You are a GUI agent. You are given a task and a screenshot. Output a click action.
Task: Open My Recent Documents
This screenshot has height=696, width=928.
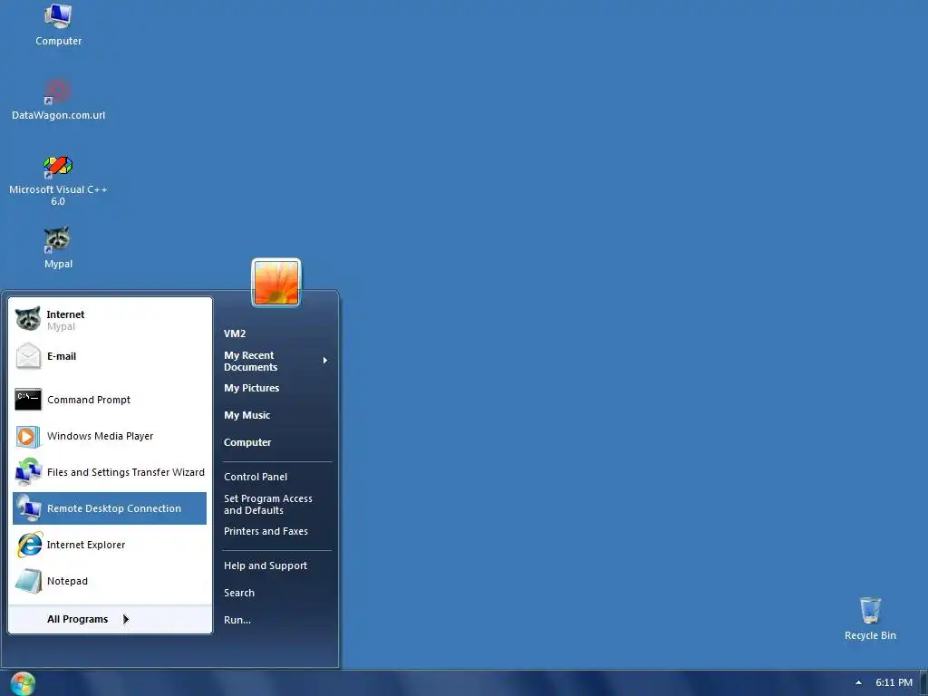(275, 361)
